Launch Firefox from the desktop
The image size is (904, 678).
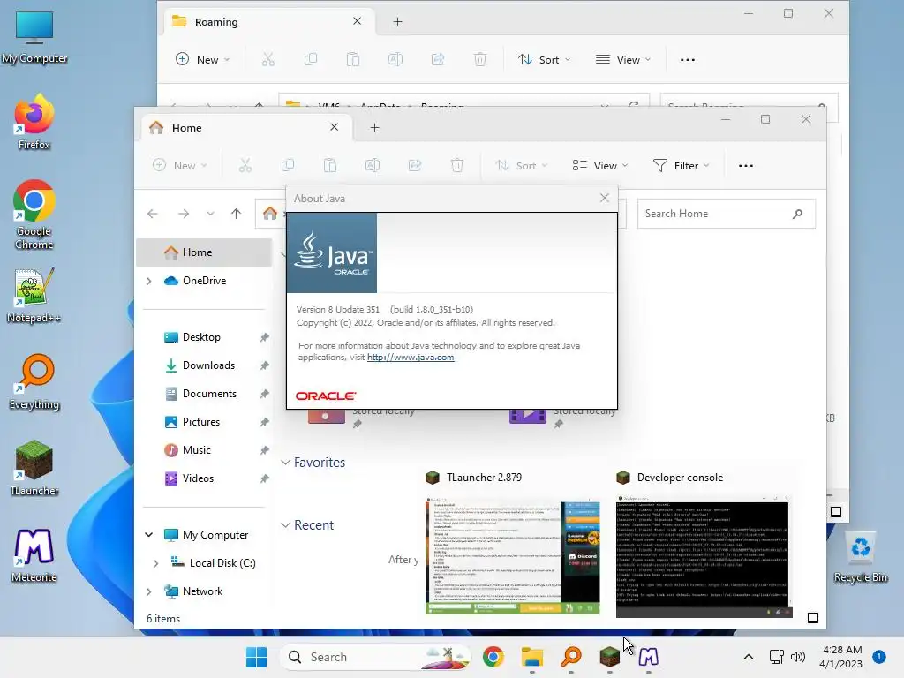tap(34, 122)
